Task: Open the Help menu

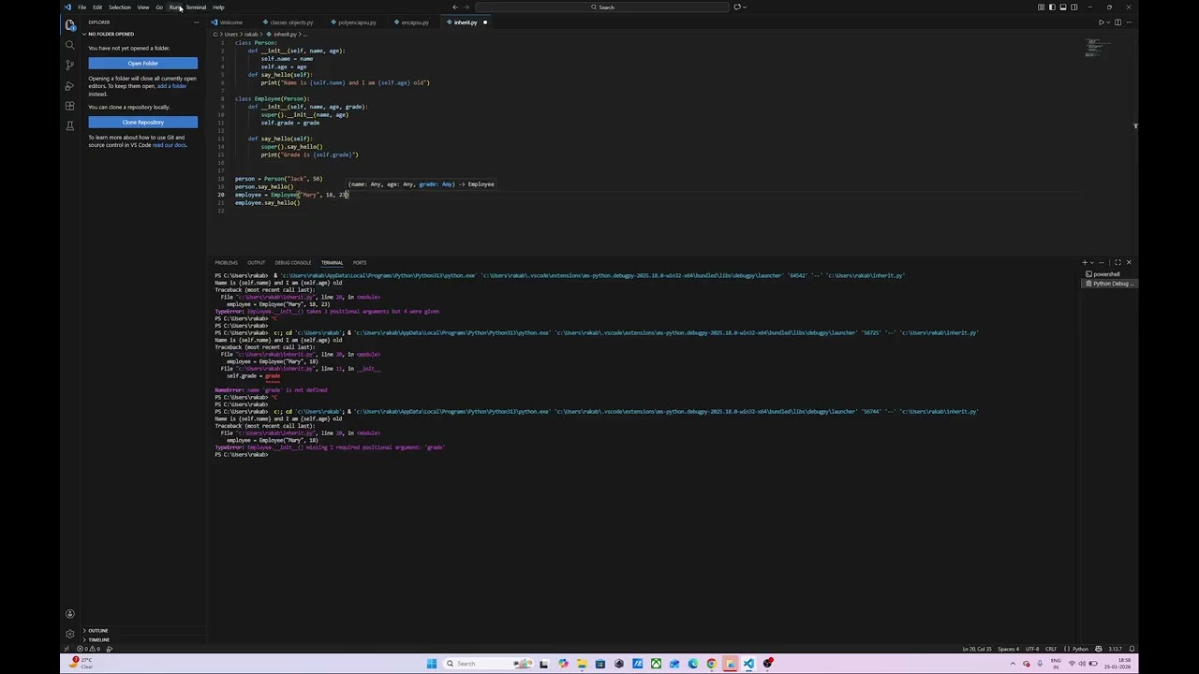Action: (218, 7)
